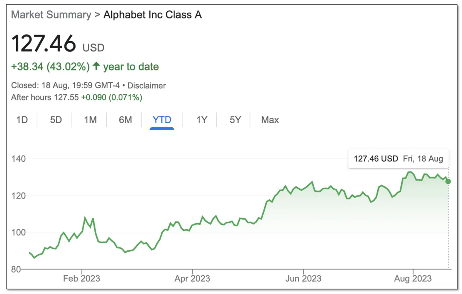The height and width of the screenshot is (294, 462).
Task: Open the 1M price chart
Action: pyautogui.click(x=89, y=120)
